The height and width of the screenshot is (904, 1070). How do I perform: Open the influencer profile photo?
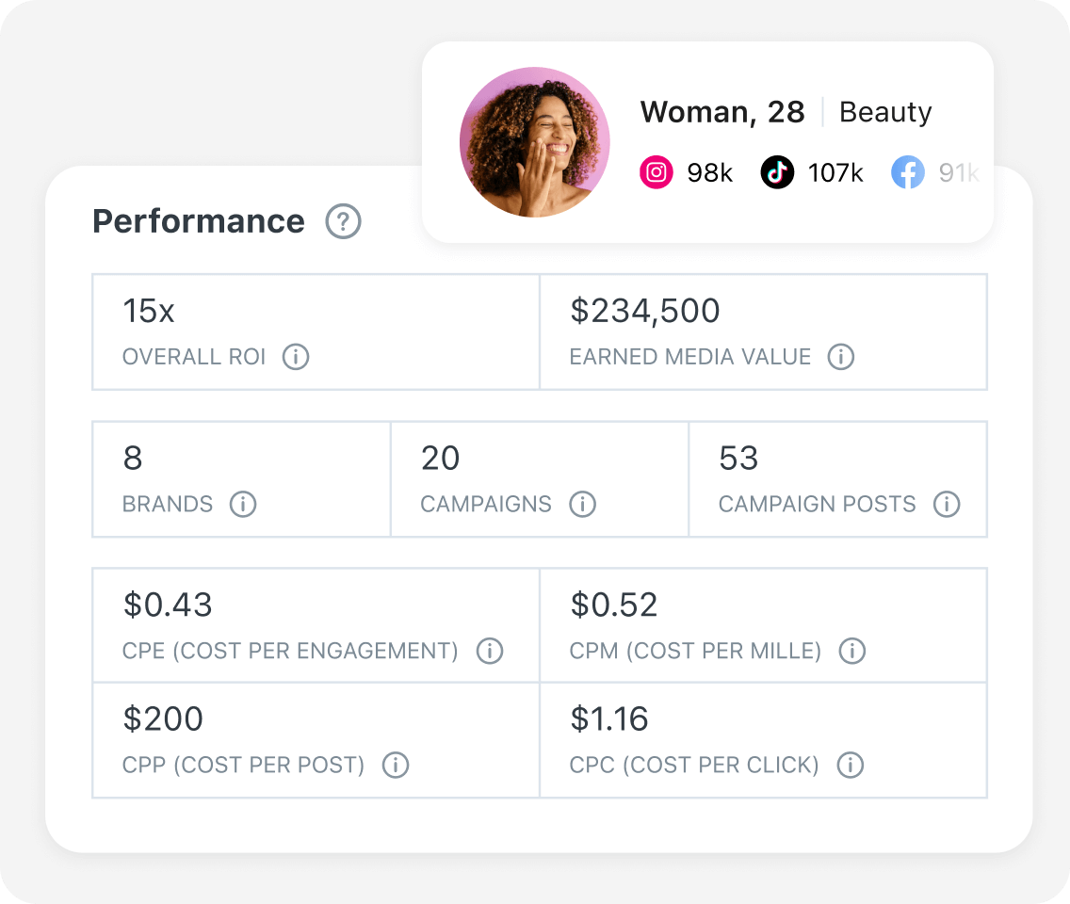pyautogui.click(x=534, y=142)
